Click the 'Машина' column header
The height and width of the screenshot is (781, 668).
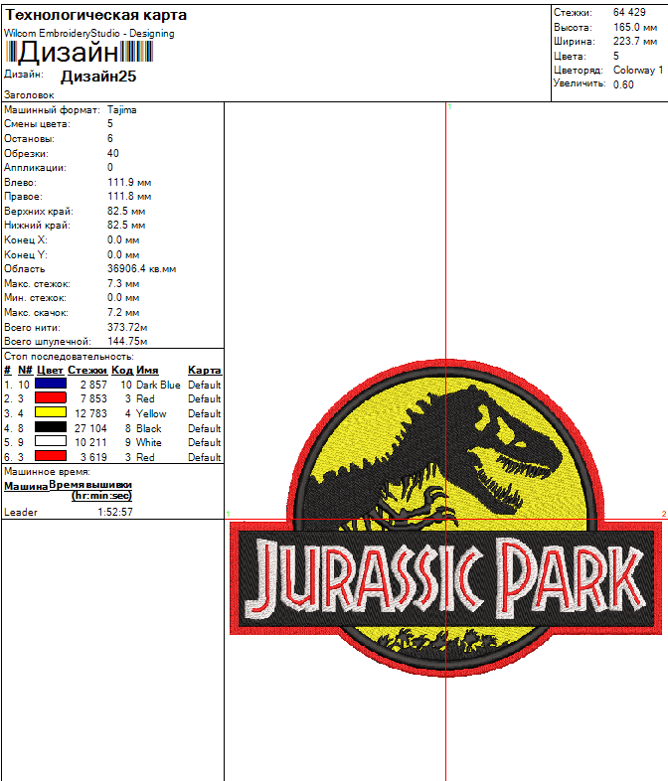[x=26, y=486]
